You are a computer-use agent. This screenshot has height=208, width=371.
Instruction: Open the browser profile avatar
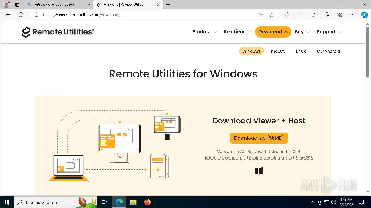click(x=6, y=5)
